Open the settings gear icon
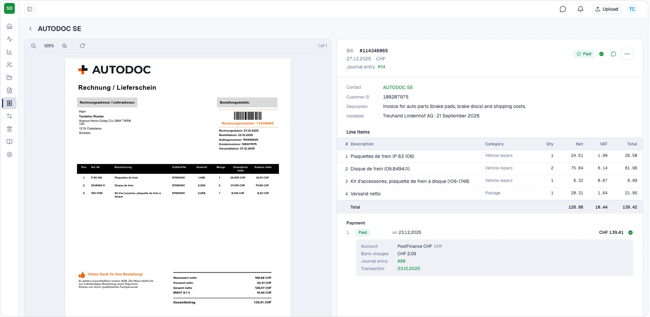 (9, 155)
